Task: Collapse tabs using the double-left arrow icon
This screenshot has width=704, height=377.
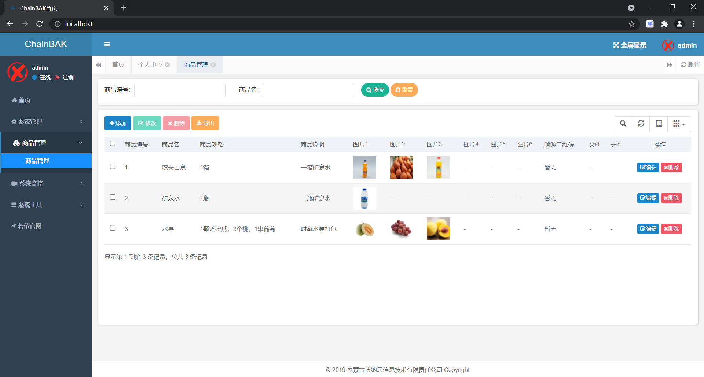Action: tap(98, 64)
